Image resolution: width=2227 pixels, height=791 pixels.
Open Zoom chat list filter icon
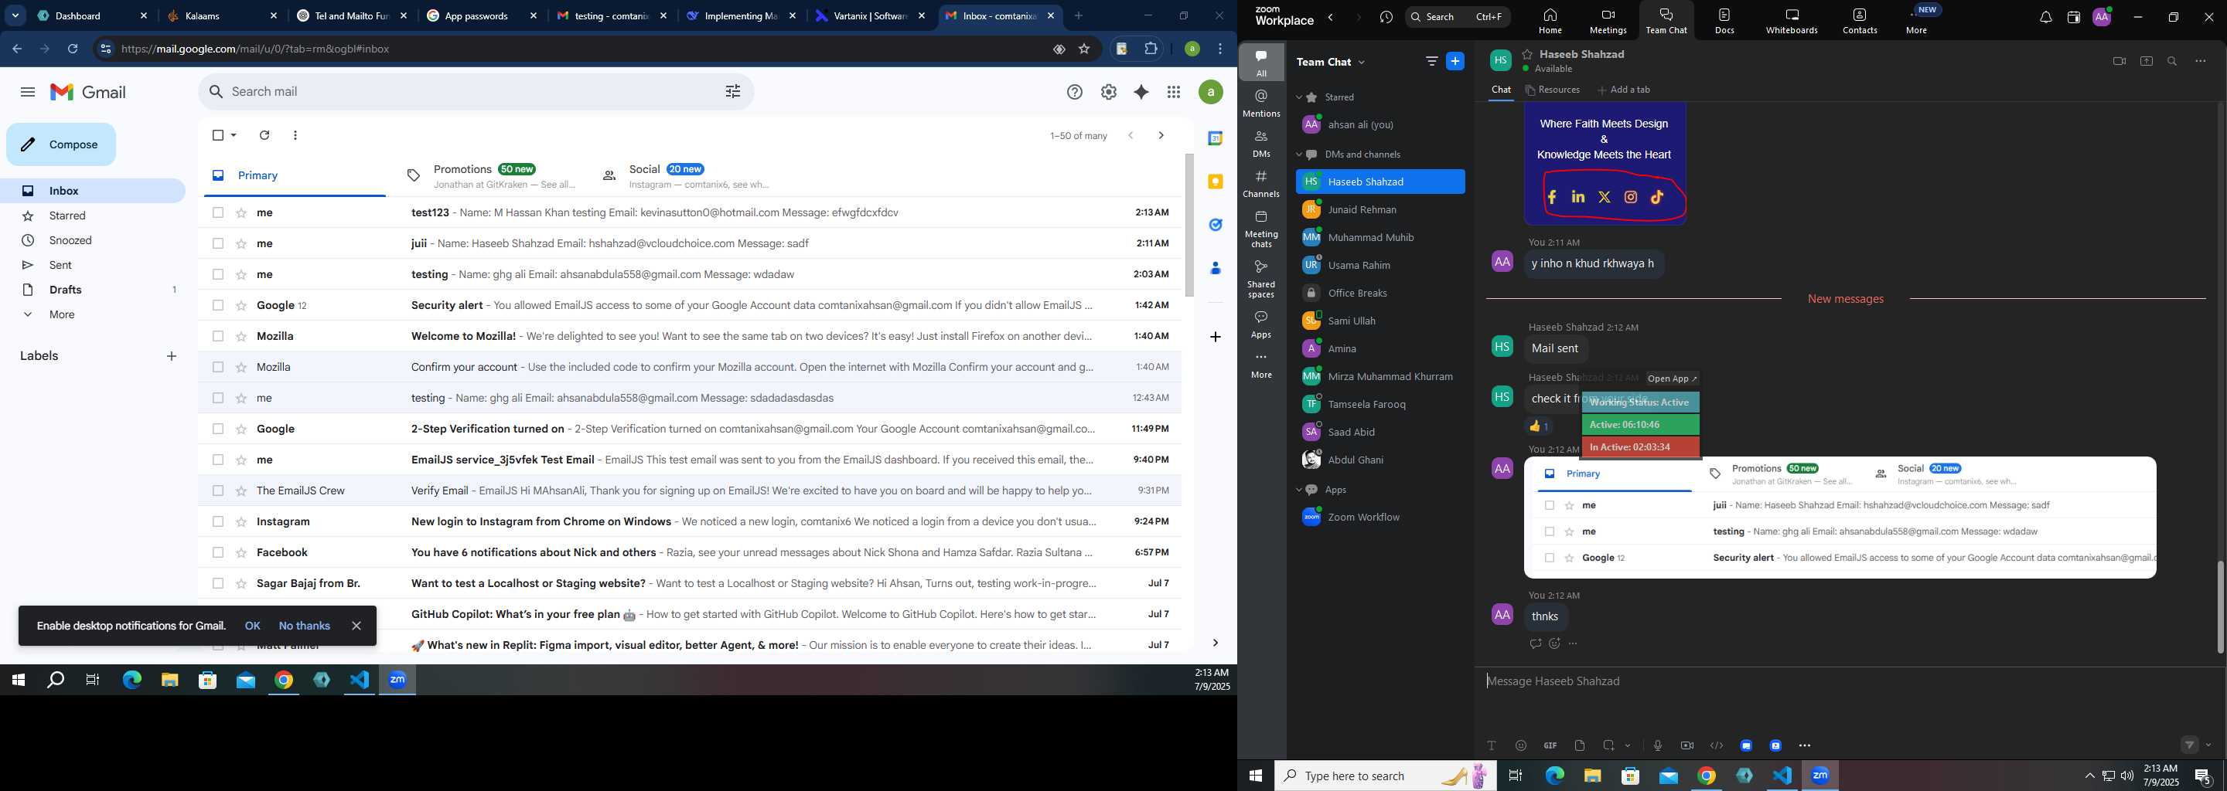pos(1431,61)
